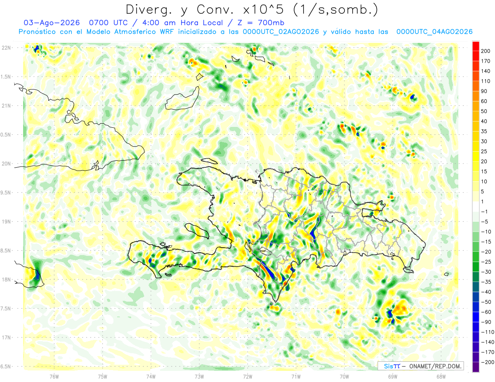Click the longitude axis label '71W'
Image resolution: width=495 pixels, height=382 pixels.
(296, 377)
